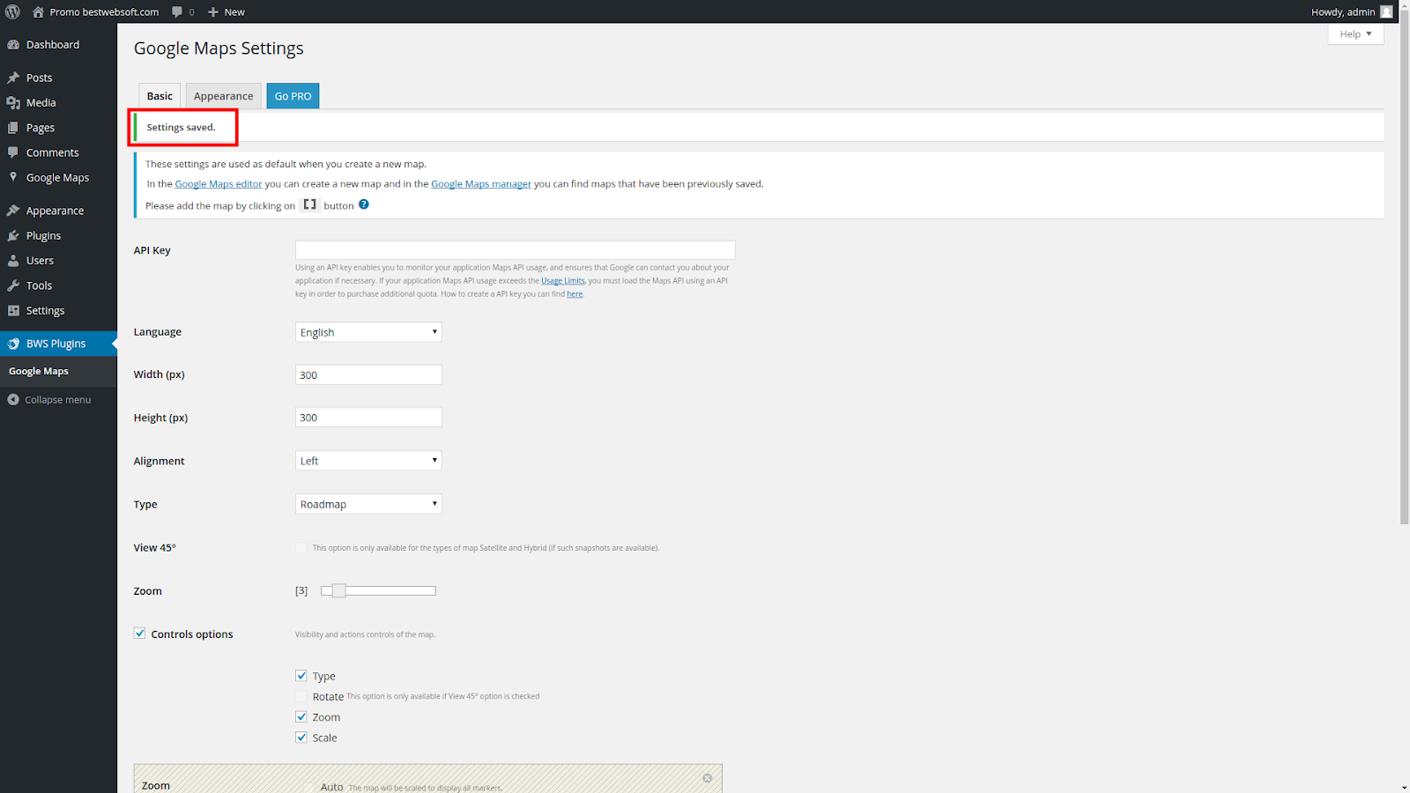Click New in the admin bar
Screen dimensions: 1410x793
click(234, 12)
